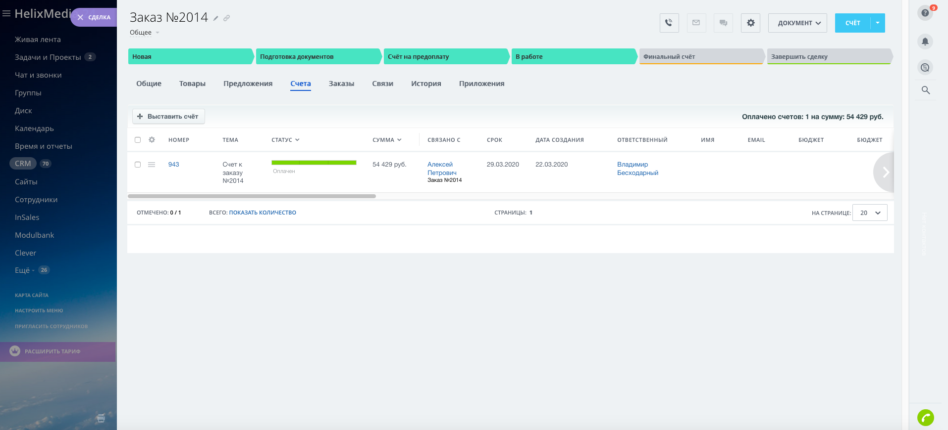Click arrow next to Счёт button
Viewport: 948px width, 430px height.
[x=878, y=23]
